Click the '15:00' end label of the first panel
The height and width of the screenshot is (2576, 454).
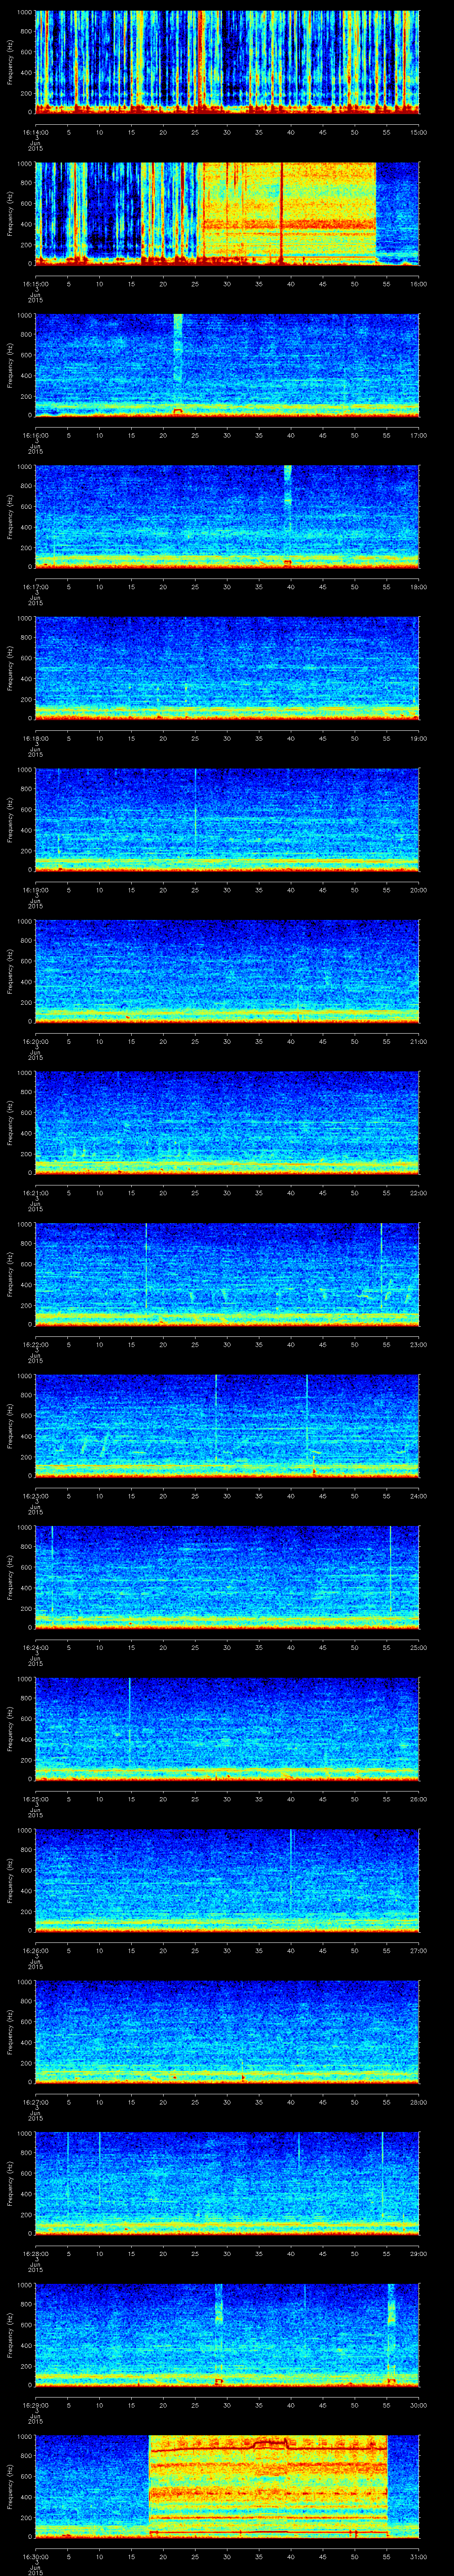coord(418,132)
